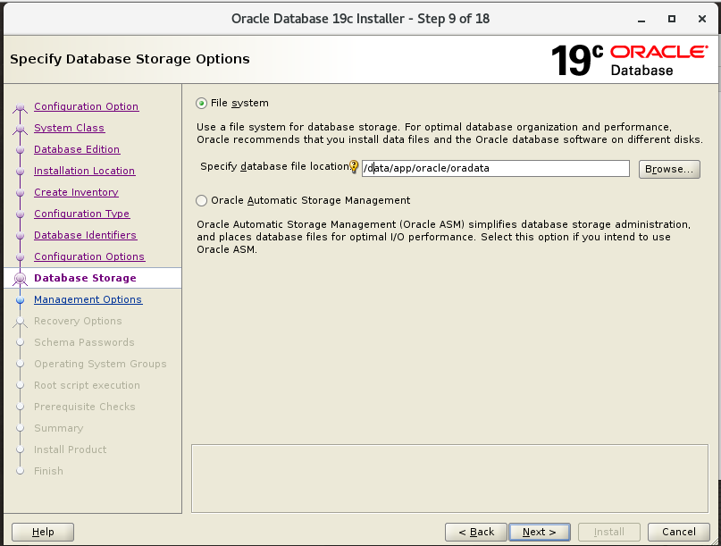Screen dimensions: 721x546
Task: Open the Installation Location step
Action: (82, 171)
